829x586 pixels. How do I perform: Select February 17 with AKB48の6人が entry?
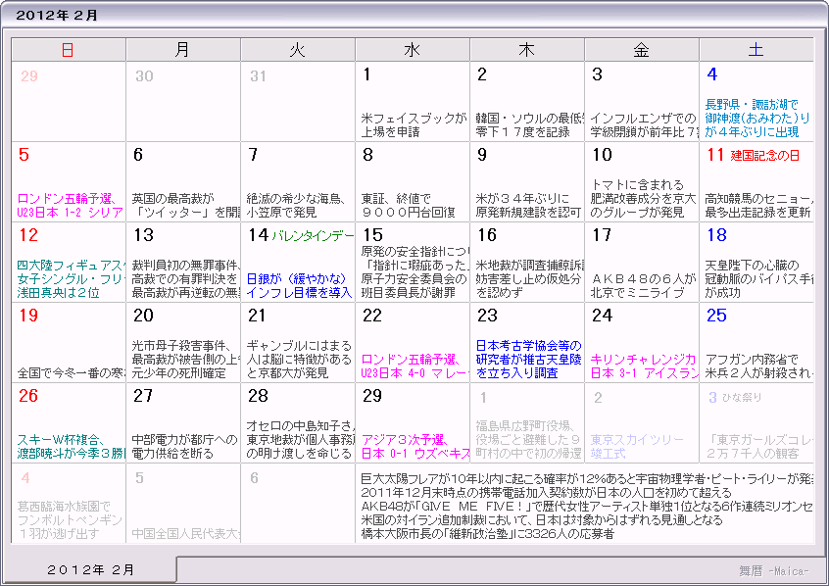(x=642, y=263)
